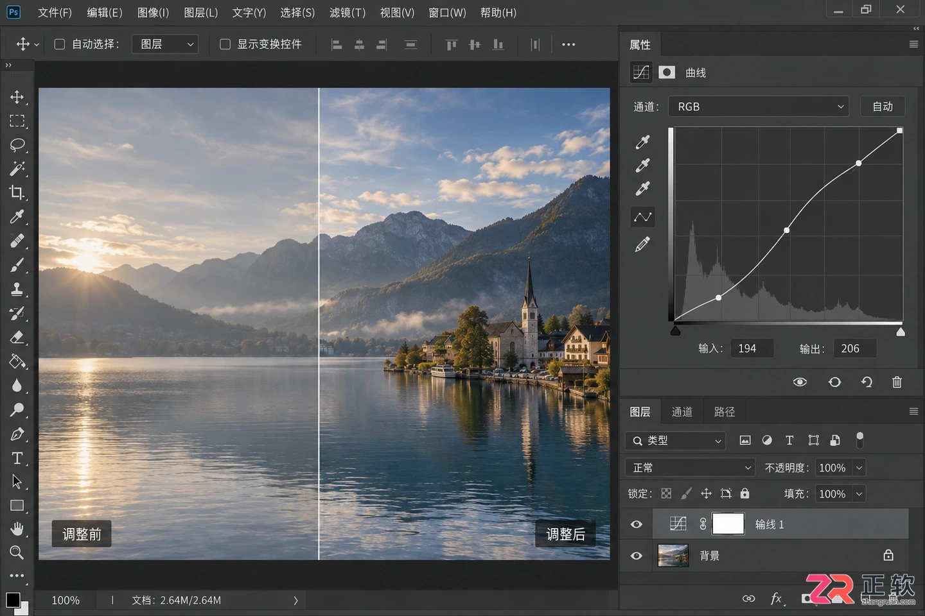Select the Rectangular Marquee tool
The image size is (925, 616).
pos(17,121)
